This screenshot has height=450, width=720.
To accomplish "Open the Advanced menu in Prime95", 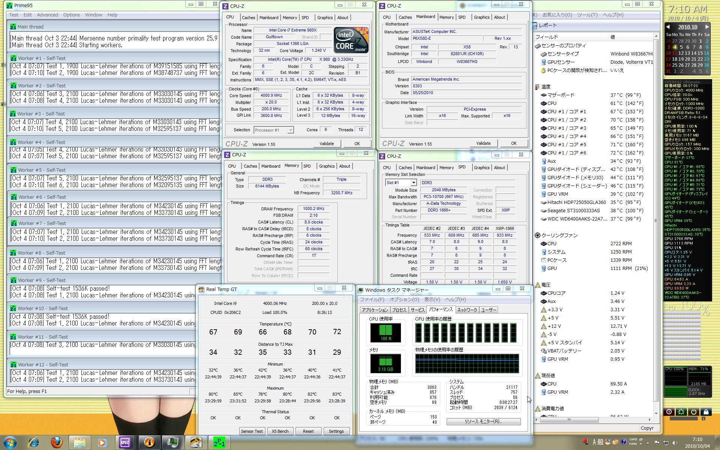I will click(x=47, y=15).
